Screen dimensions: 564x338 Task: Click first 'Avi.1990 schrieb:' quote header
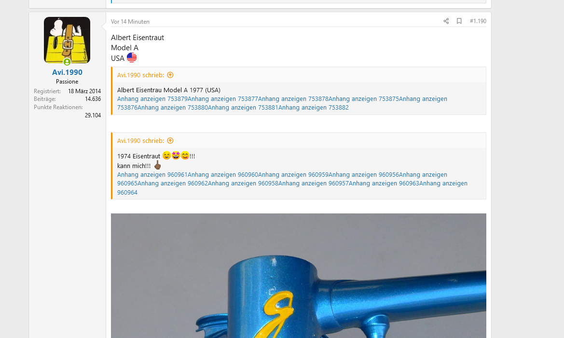141,75
